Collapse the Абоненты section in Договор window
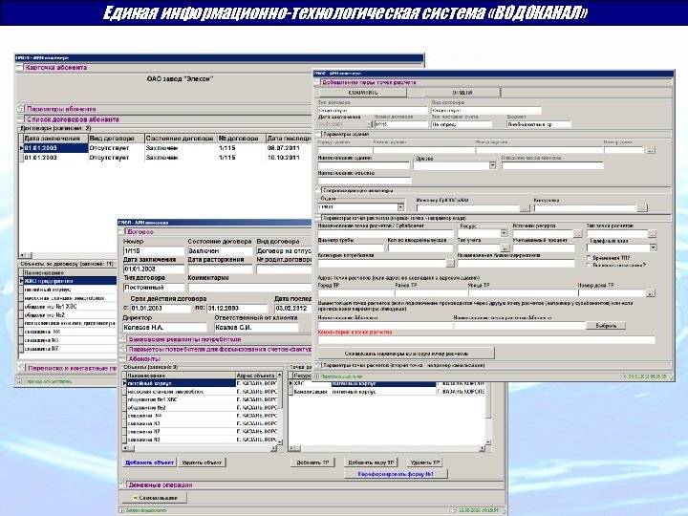This screenshot has width=688, height=516. [122, 359]
